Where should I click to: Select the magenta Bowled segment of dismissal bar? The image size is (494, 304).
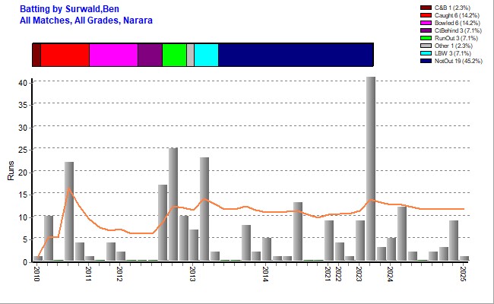click(x=113, y=55)
